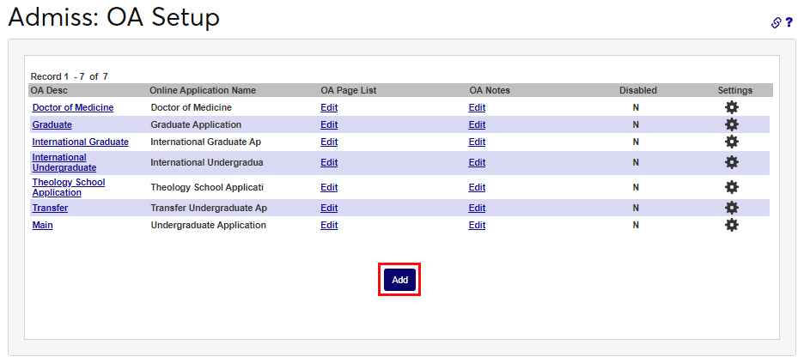Edit OA Page List for Doctor of Medicine

[x=329, y=107]
